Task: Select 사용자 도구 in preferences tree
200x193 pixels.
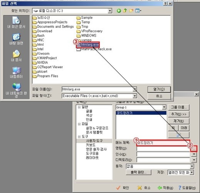Action: pyautogui.click(x=94, y=141)
